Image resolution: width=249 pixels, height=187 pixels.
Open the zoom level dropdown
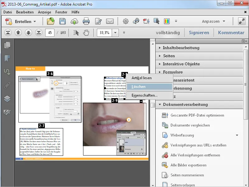tap(116, 32)
